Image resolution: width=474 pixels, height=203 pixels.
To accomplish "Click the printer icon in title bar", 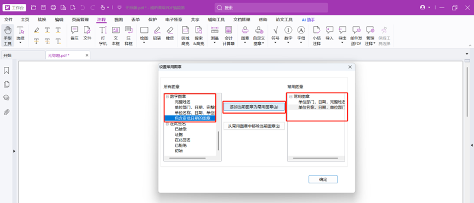I will click(x=53, y=8).
